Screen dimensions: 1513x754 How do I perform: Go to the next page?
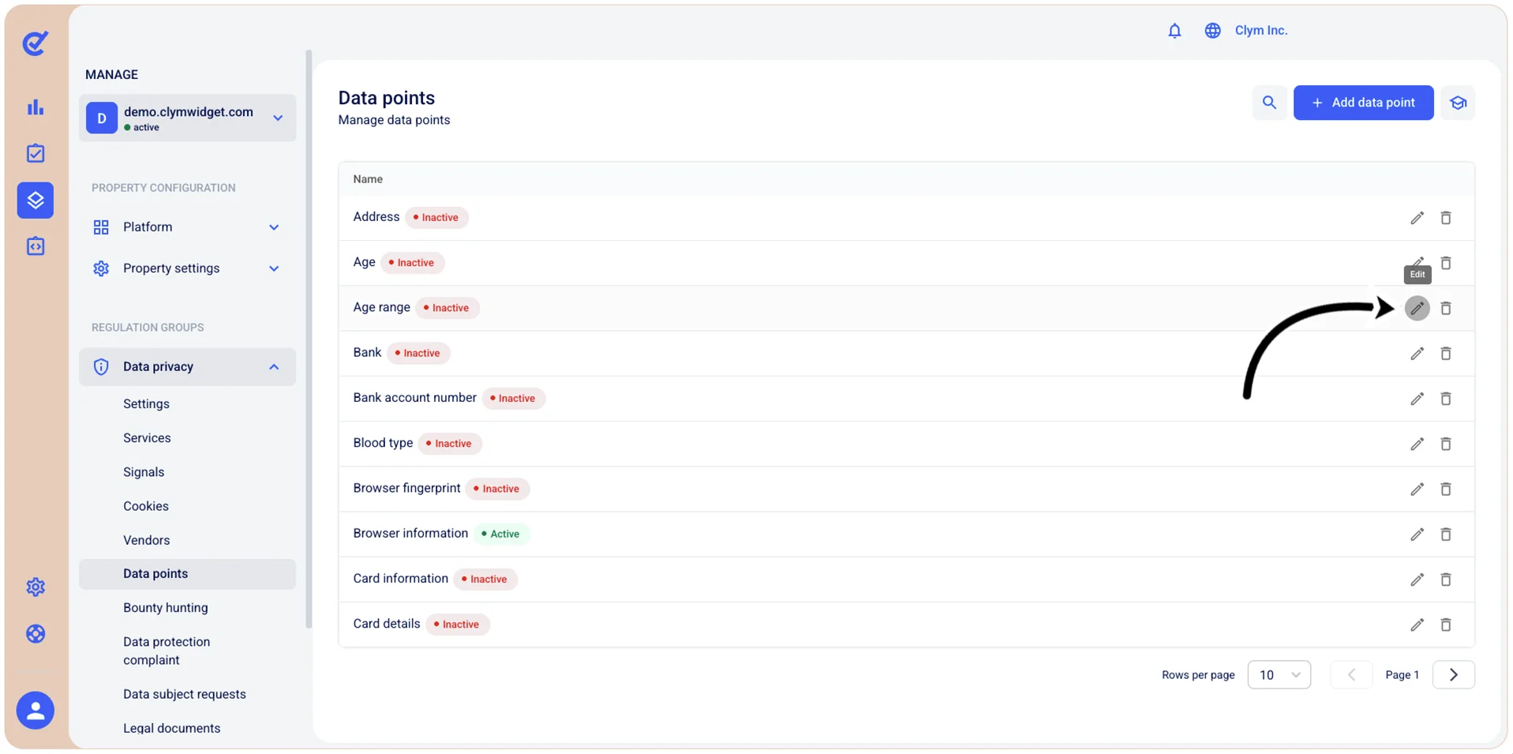pyautogui.click(x=1453, y=675)
